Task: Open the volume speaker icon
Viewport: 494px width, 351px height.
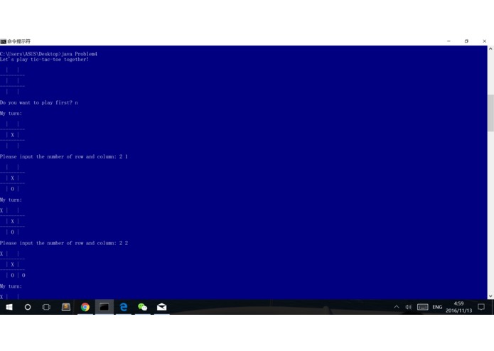Action: pyautogui.click(x=409, y=307)
